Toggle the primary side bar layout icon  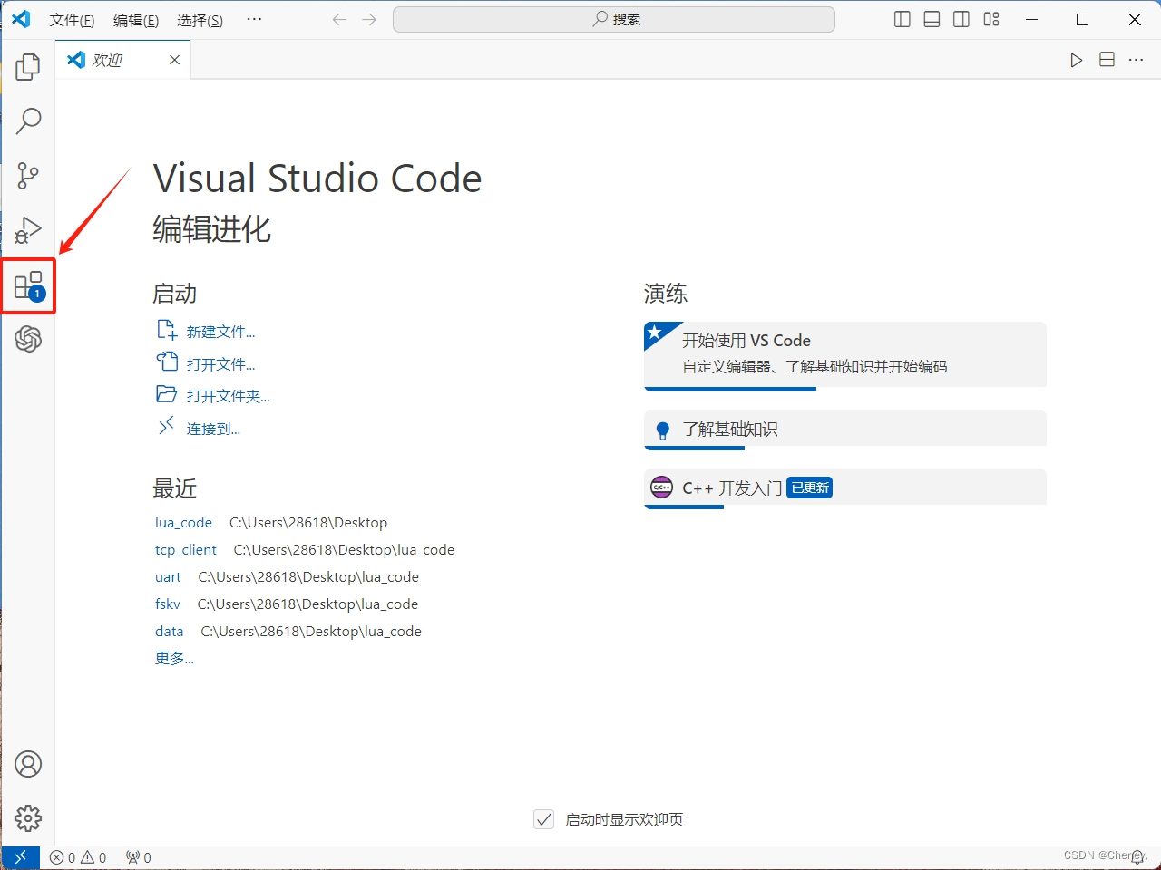point(902,19)
